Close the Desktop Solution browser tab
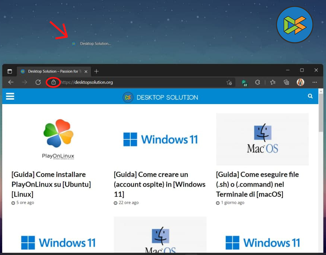 tap(86, 71)
